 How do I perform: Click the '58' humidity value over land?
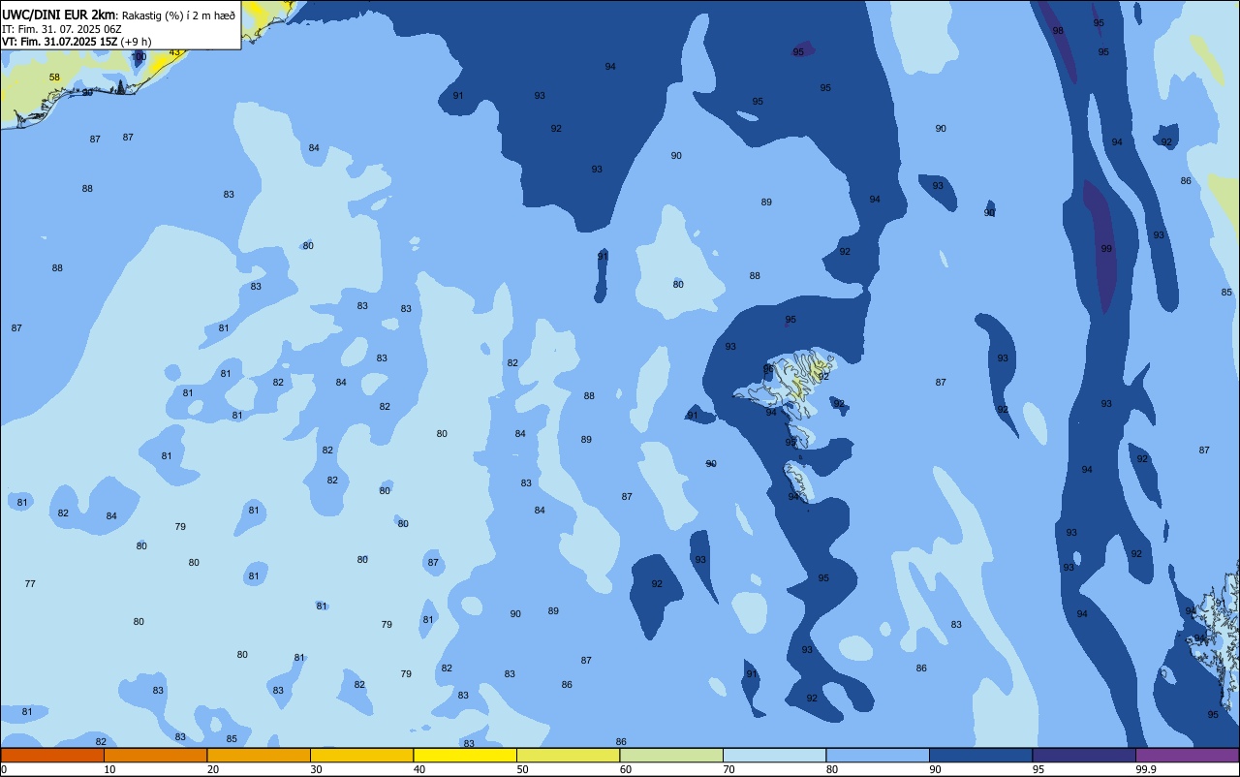click(54, 78)
